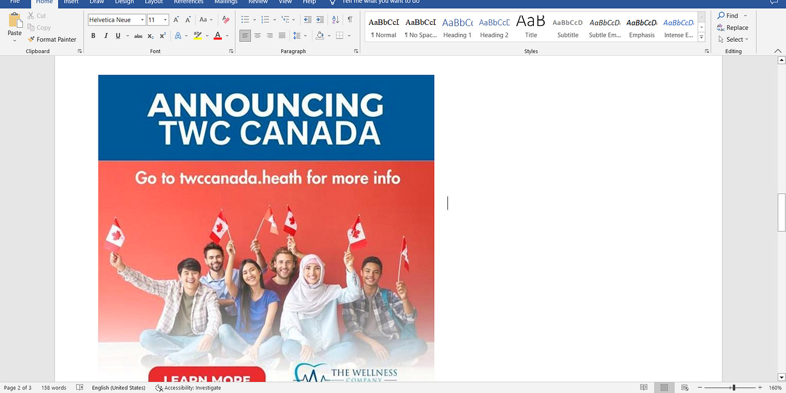Apply the Heading 2 style

(495, 27)
